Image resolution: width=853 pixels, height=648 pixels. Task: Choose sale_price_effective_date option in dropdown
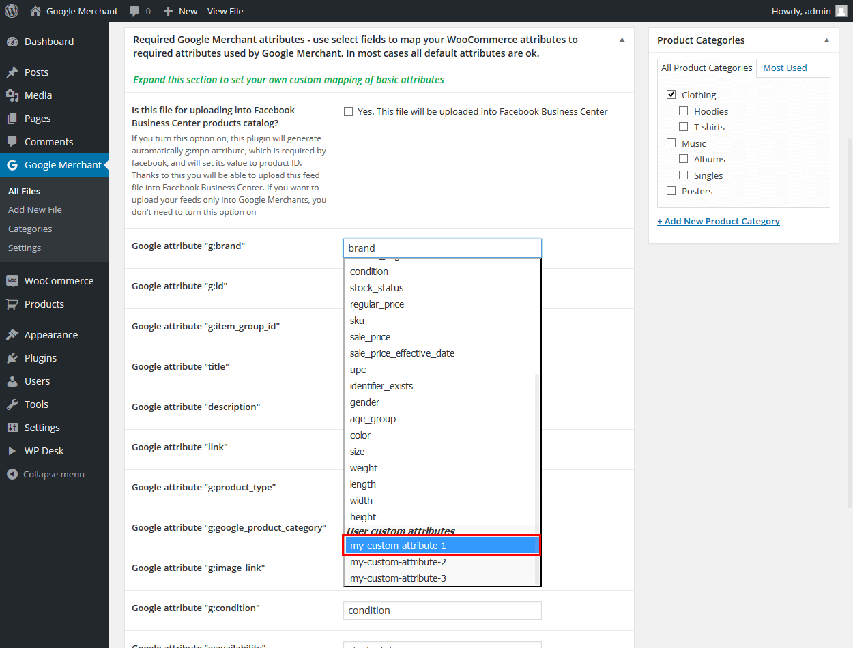click(442, 353)
